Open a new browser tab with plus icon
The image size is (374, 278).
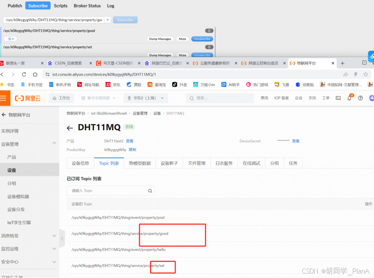pyautogui.click(x=342, y=63)
